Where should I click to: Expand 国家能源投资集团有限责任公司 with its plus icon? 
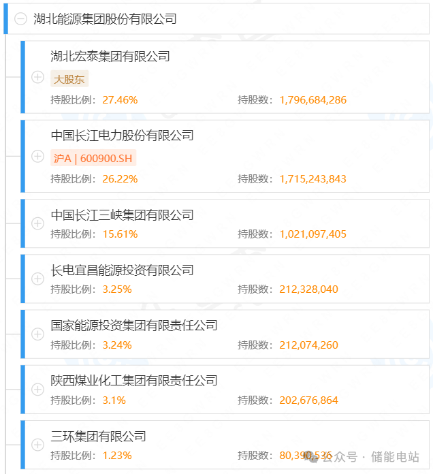click(x=38, y=334)
